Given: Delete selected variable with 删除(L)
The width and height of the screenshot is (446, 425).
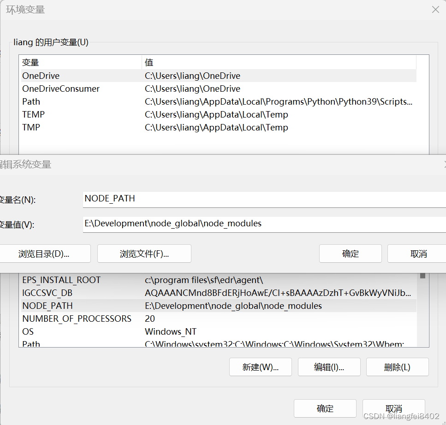Looking at the screenshot, I should click(397, 367).
